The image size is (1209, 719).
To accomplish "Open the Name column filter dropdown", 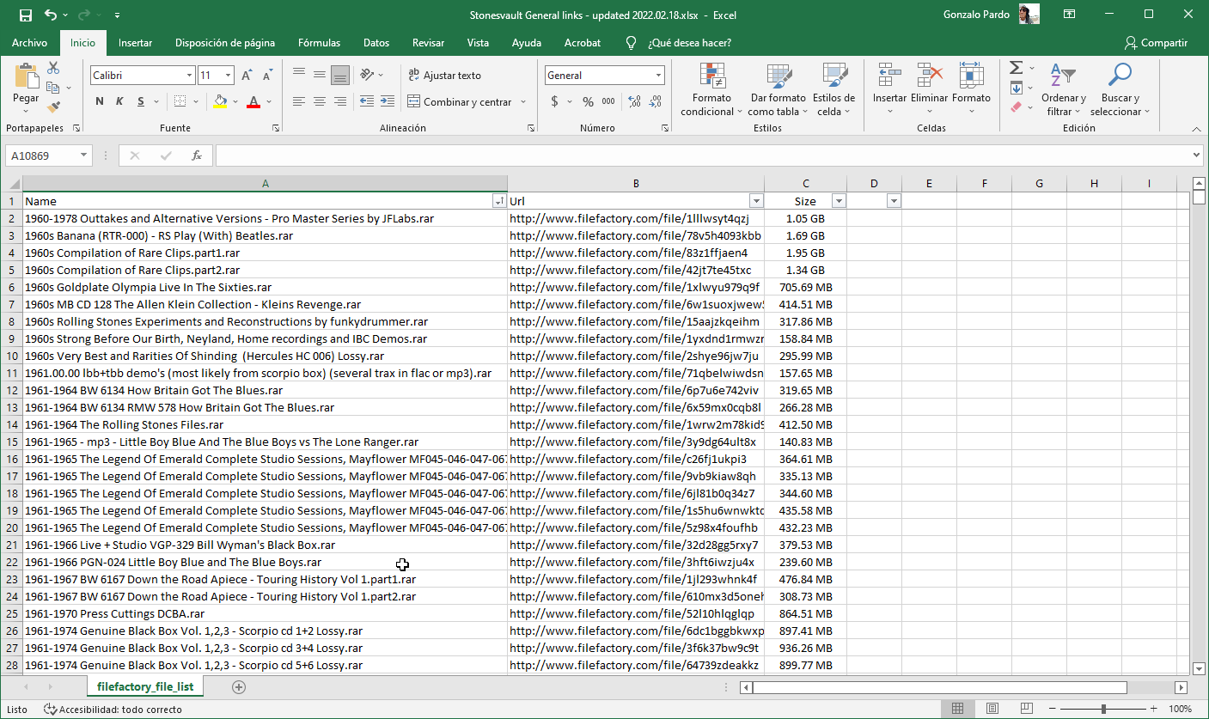I will coord(498,201).
